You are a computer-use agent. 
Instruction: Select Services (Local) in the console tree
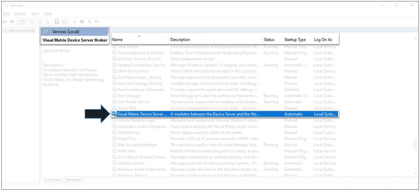(21, 31)
